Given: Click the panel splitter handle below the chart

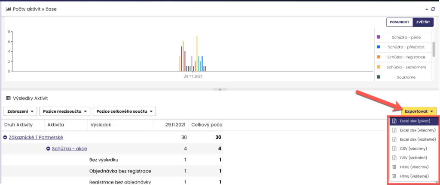Looking at the screenshot, I should coord(220,89).
